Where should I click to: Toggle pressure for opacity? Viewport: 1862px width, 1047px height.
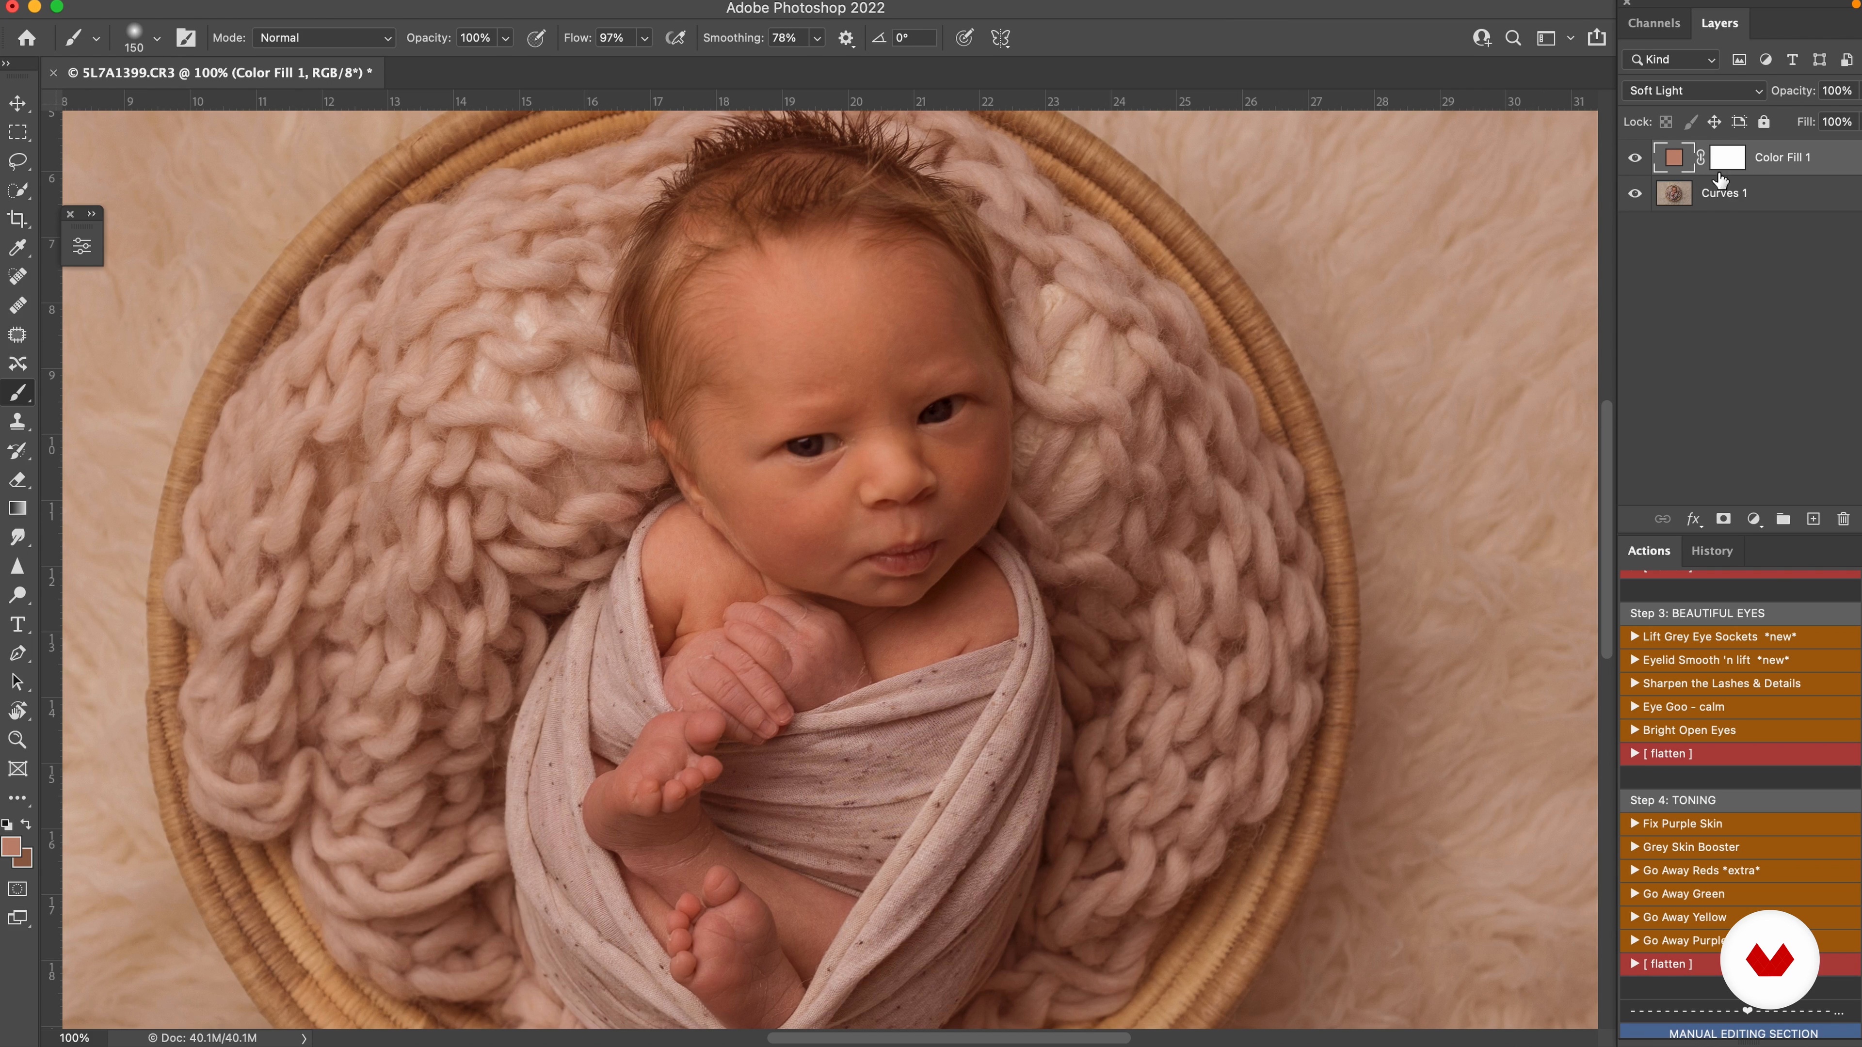[x=536, y=38]
